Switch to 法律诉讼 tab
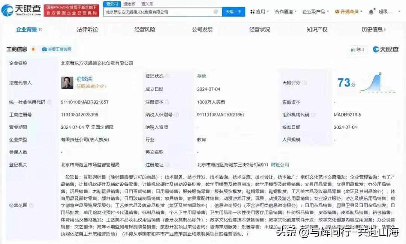This screenshot has width=406, height=244. pos(88,29)
